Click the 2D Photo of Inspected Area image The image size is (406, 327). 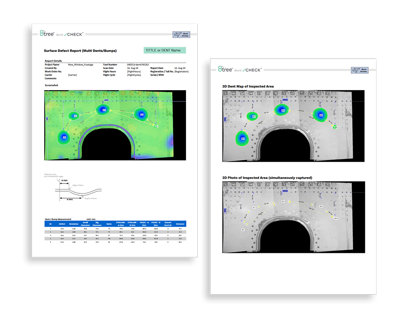[294, 217]
